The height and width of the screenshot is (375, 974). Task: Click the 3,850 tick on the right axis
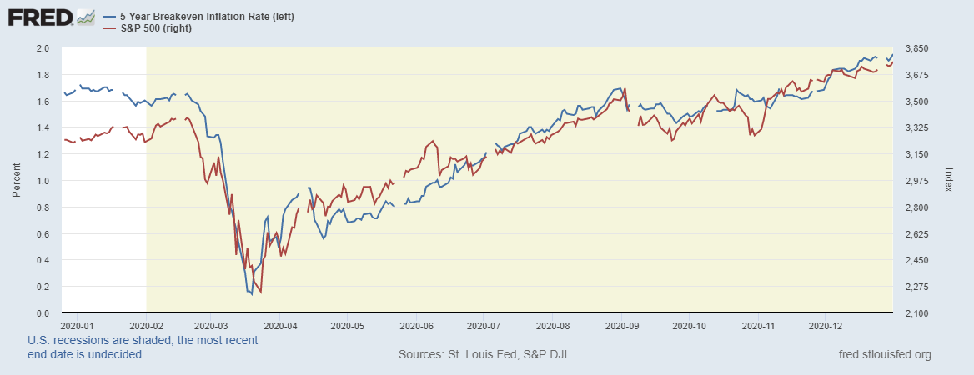click(916, 48)
